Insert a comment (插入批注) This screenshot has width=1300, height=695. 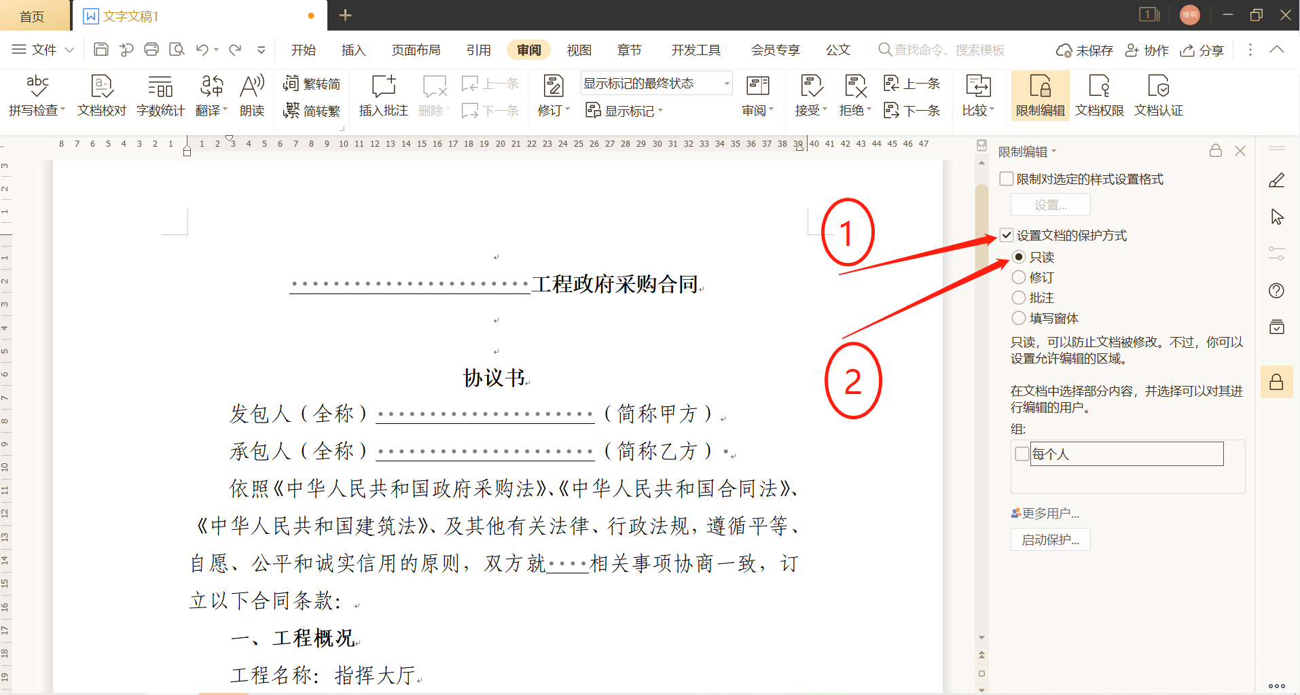pos(383,96)
